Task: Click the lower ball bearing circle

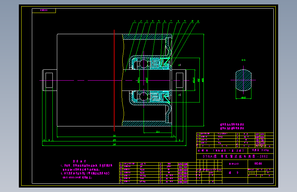Action: tap(144, 97)
